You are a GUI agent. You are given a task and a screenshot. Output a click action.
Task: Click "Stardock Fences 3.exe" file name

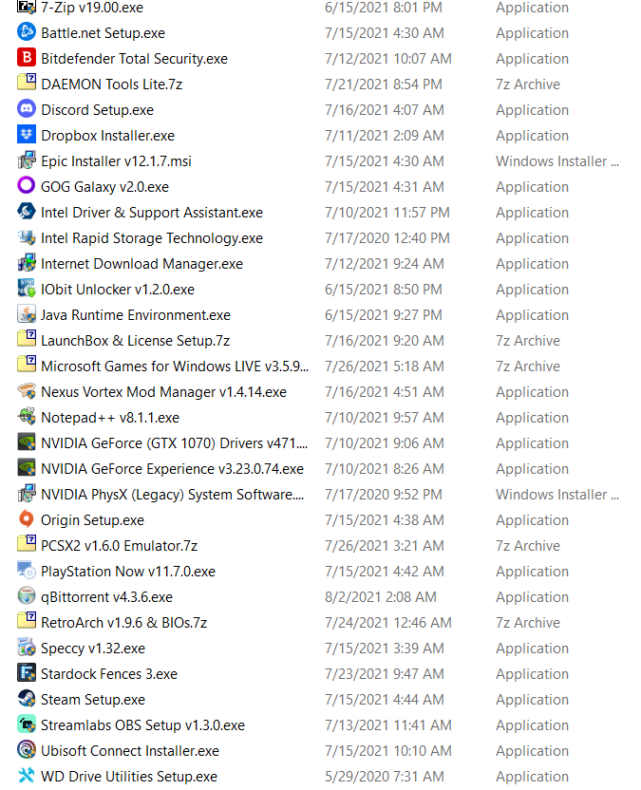pos(109,674)
